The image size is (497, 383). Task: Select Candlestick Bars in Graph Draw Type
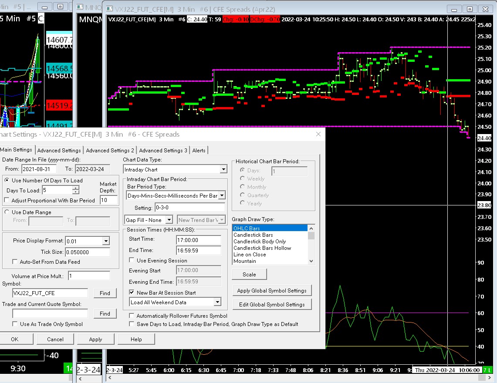253,235
